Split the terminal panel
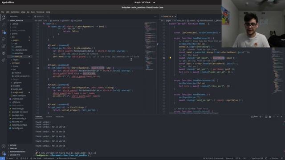This screenshot has height=160, width=285. 266,117
